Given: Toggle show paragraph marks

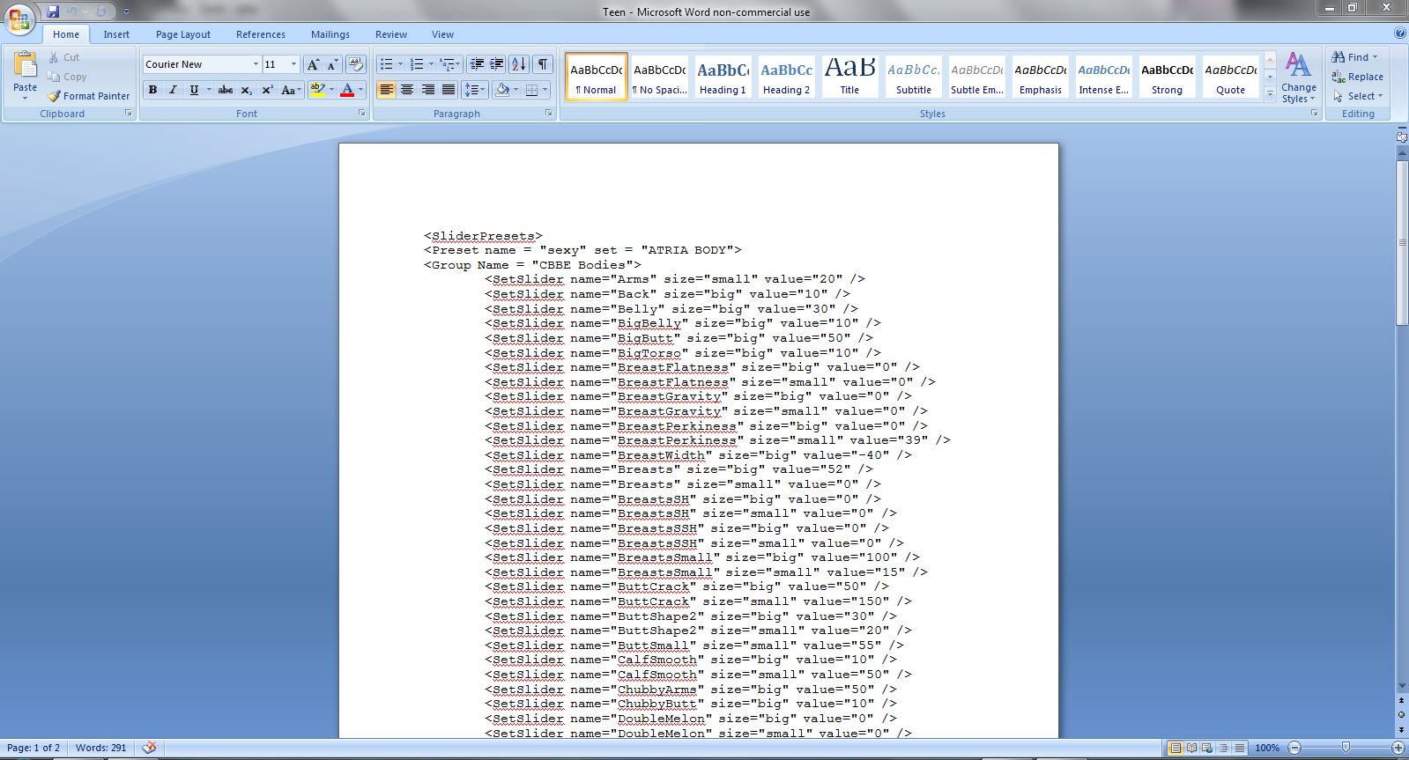Looking at the screenshot, I should pyautogui.click(x=543, y=64).
